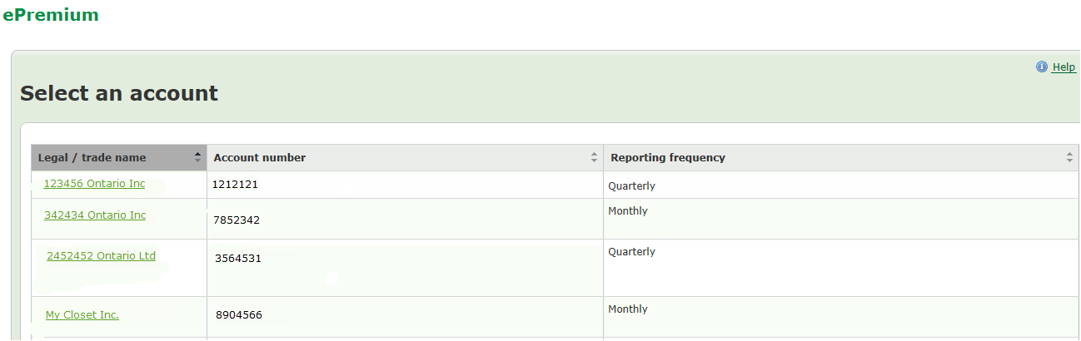The width and height of the screenshot is (1081, 341).
Task: Click the Legal / trade name header label
Action: point(92,158)
